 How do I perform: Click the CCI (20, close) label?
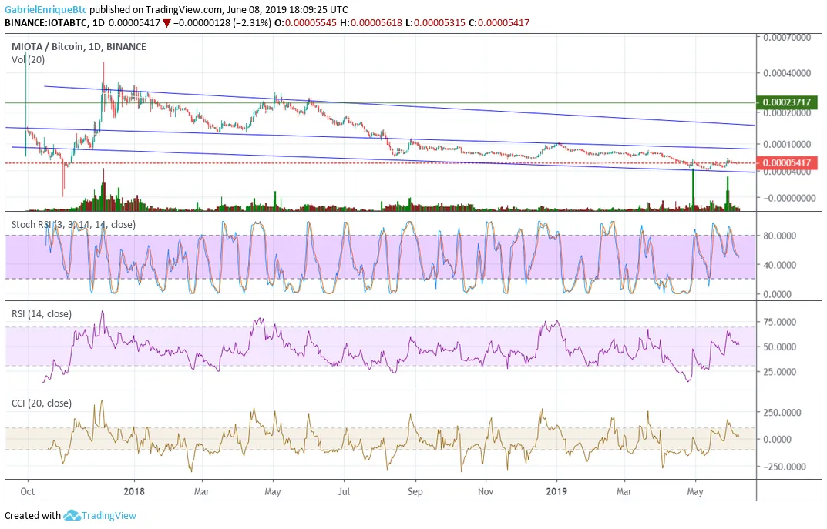(x=42, y=403)
